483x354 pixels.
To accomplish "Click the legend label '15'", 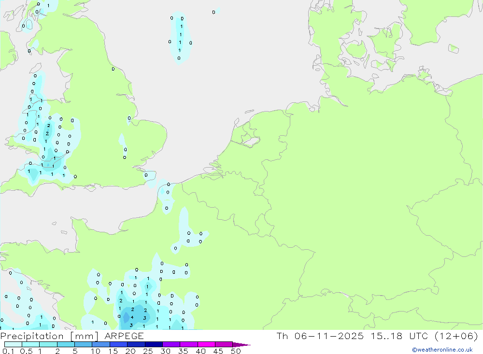I will pyautogui.click(x=113, y=351).
